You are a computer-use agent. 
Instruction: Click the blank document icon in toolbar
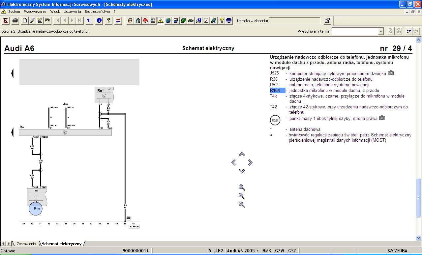25,20
